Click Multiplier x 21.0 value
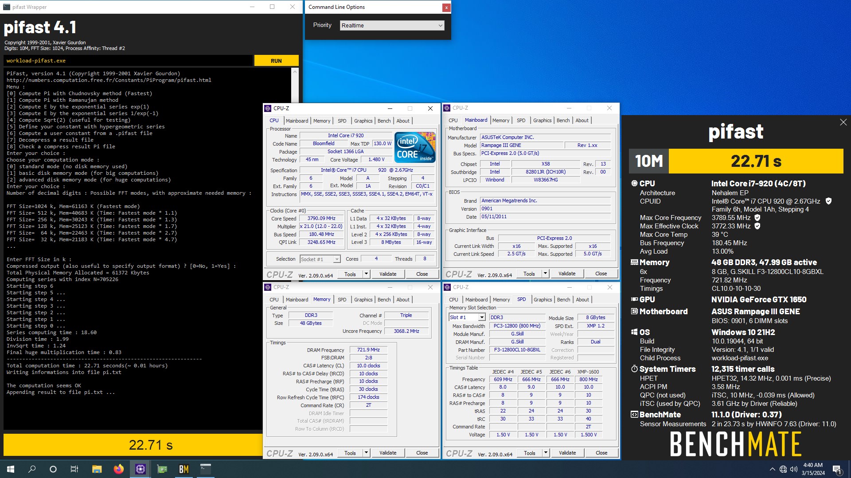The height and width of the screenshot is (478, 851). [321, 226]
